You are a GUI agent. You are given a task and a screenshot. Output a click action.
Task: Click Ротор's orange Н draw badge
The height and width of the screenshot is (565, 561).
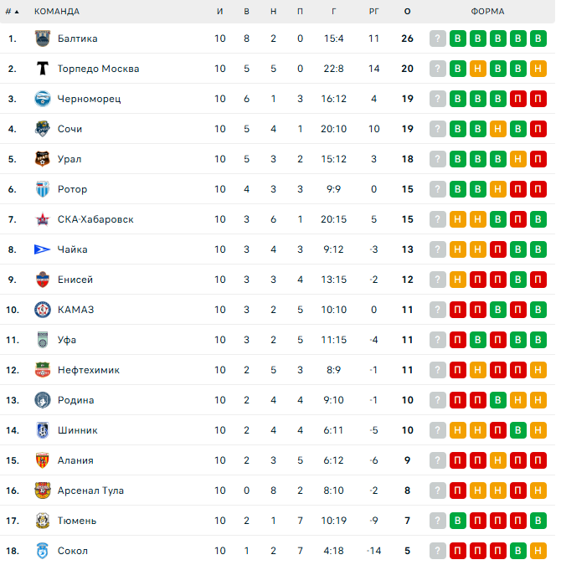point(497,189)
